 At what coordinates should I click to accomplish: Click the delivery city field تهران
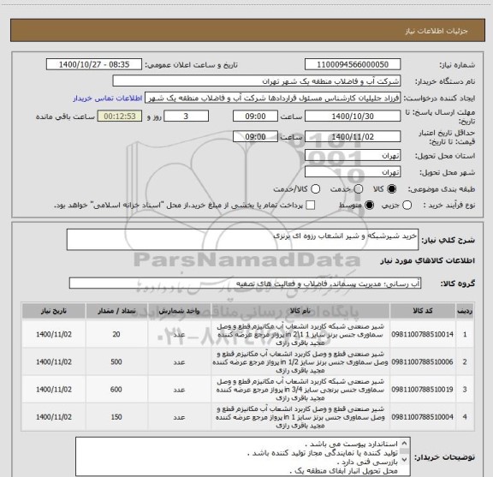[353, 172]
